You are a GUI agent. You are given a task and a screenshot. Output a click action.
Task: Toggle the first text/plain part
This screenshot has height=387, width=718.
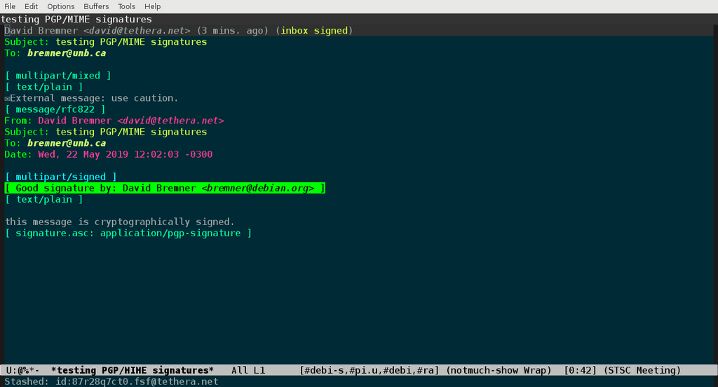tap(43, 87)
